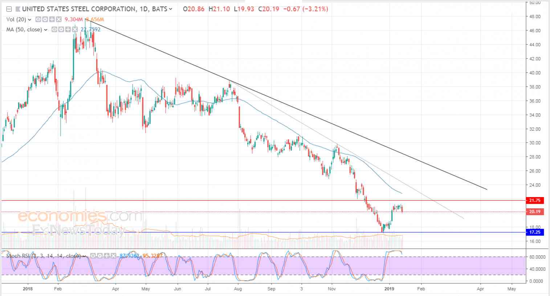The image size is (550, 296).
Task: Click the plus icon on the Stoch RSI row
Action: pos(106,256)
